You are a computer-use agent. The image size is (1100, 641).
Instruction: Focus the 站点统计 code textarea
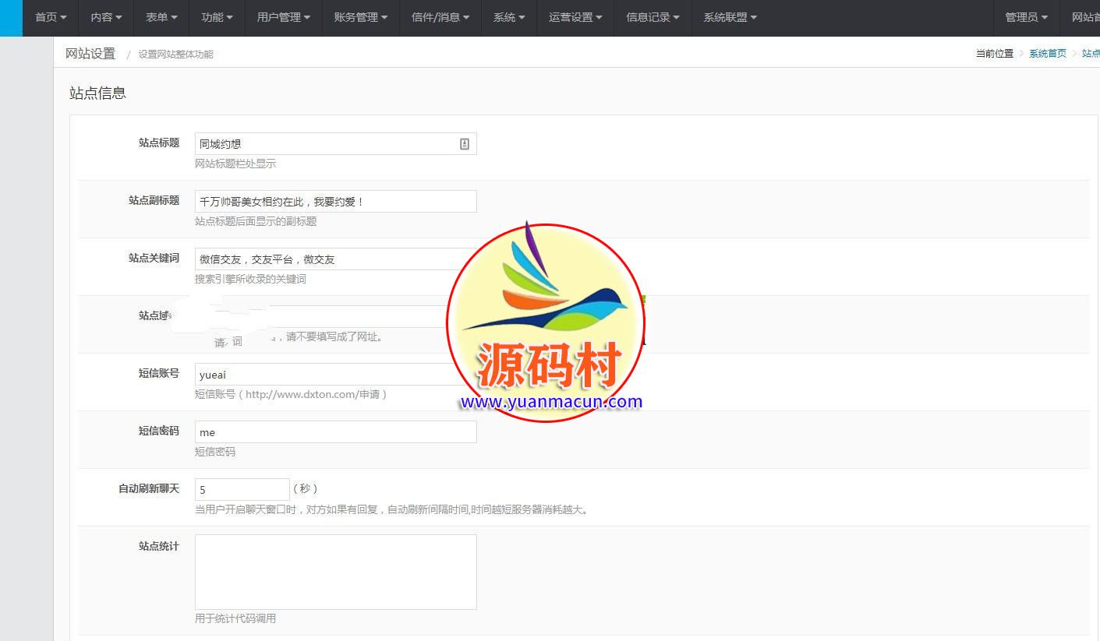335,572
